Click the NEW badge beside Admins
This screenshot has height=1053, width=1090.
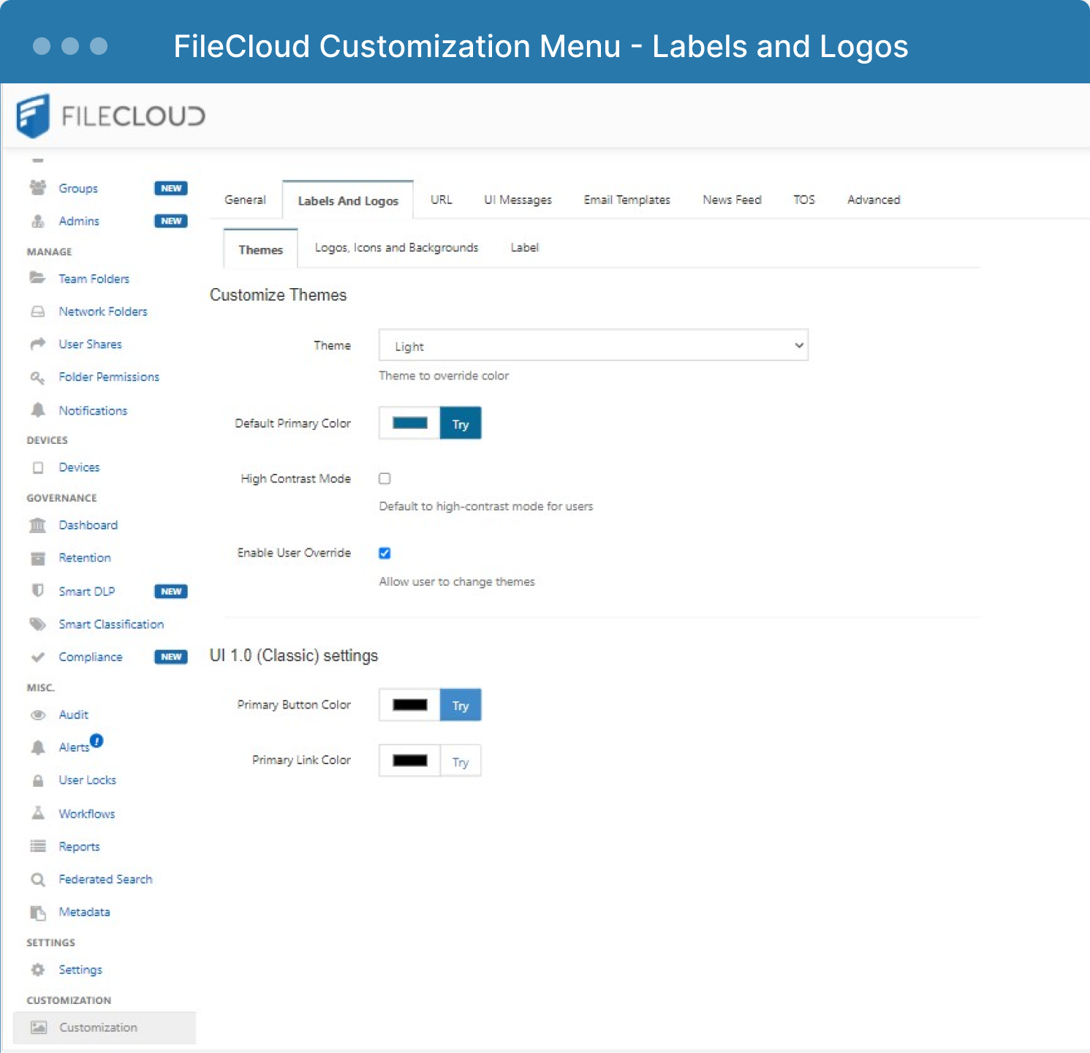(171, 221)
